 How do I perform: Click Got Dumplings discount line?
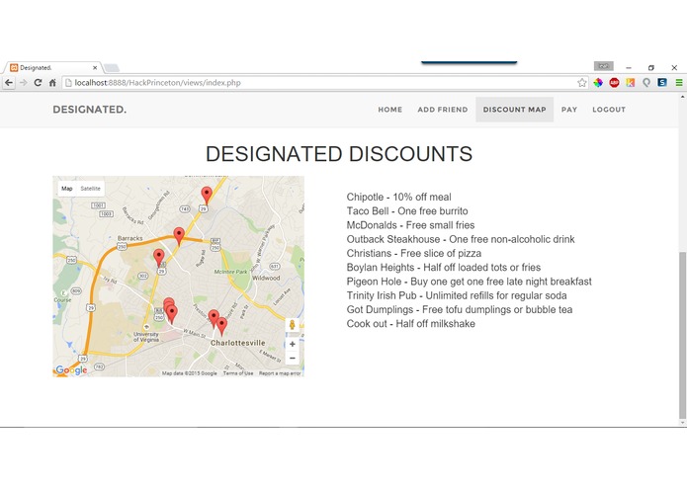click(x=460, y=309)
